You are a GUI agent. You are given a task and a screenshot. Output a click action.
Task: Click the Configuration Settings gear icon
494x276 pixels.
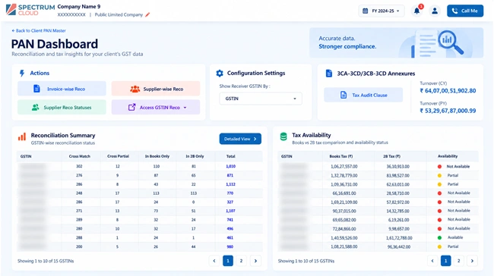220,74
